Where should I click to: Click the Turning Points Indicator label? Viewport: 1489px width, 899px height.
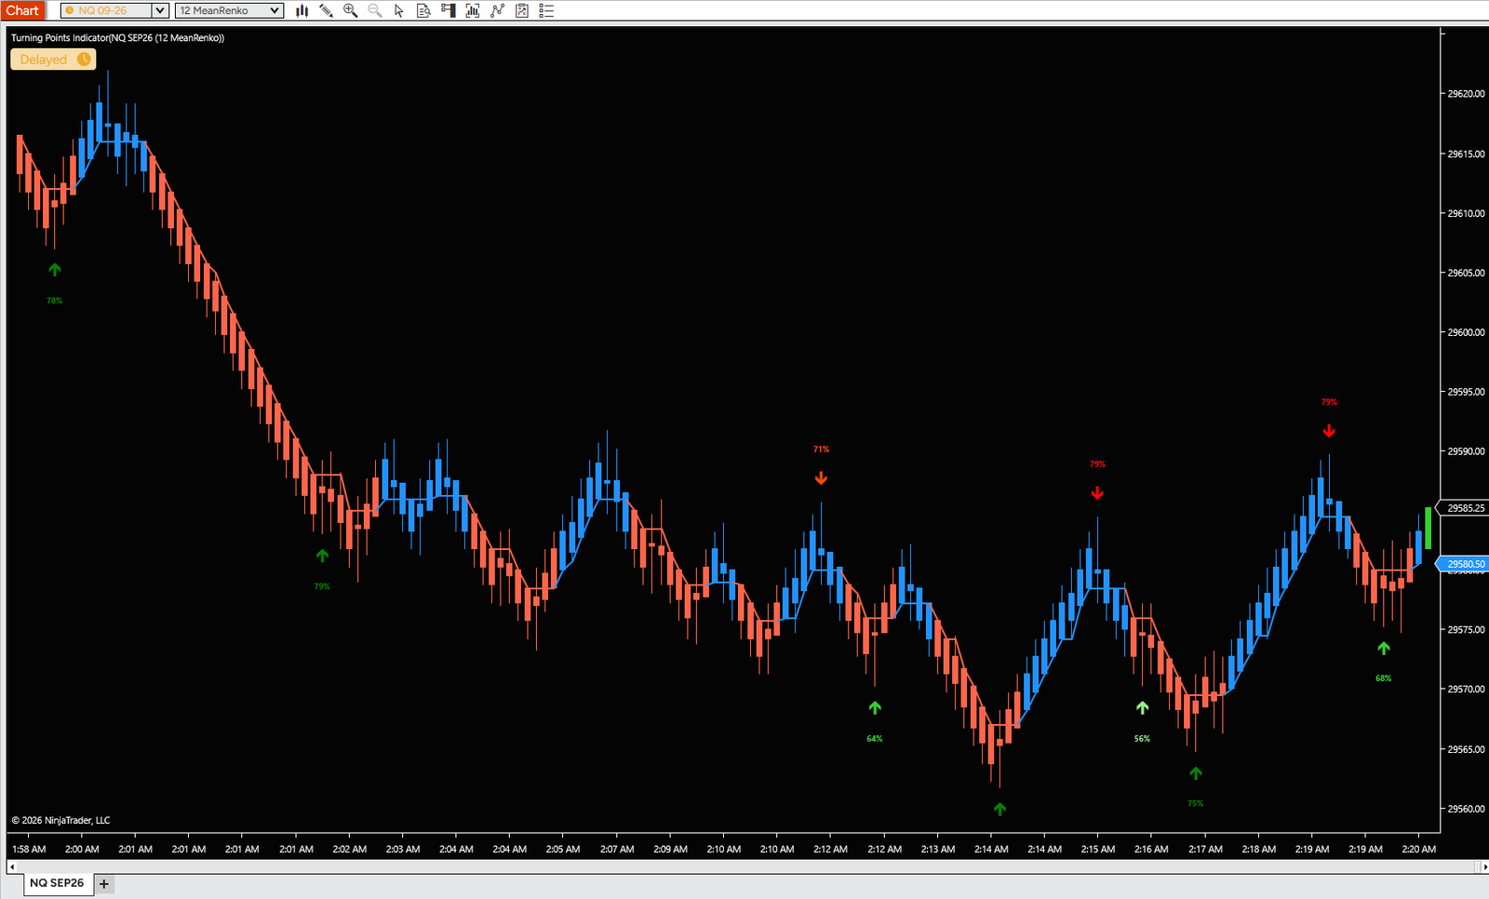tap(117, 38)
